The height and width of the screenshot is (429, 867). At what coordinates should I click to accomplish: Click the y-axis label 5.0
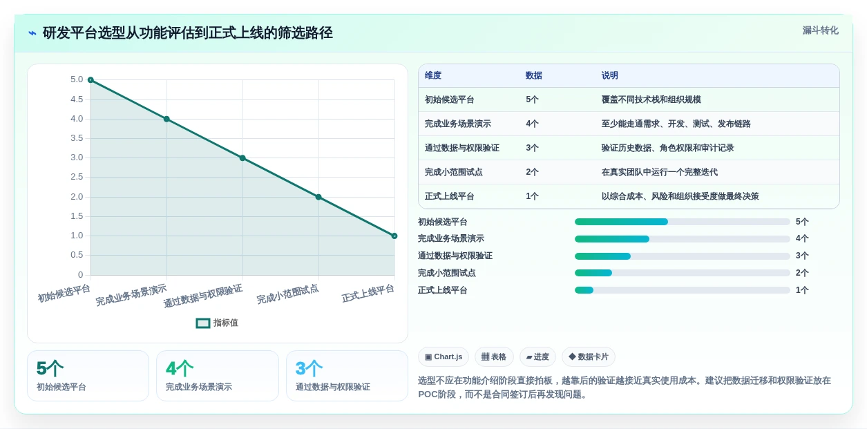coord(77,79)
